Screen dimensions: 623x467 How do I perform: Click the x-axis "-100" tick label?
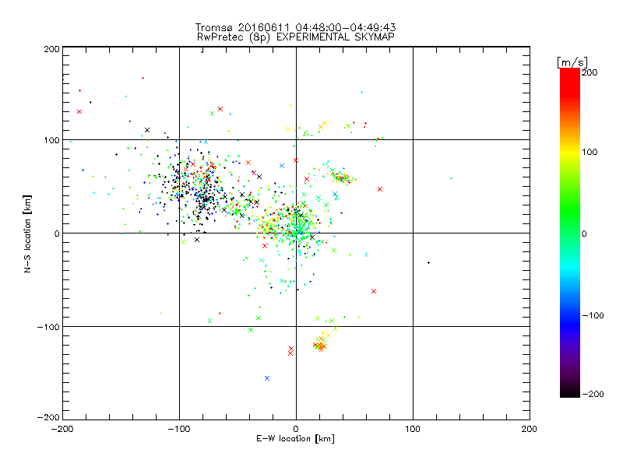point(179,429)
